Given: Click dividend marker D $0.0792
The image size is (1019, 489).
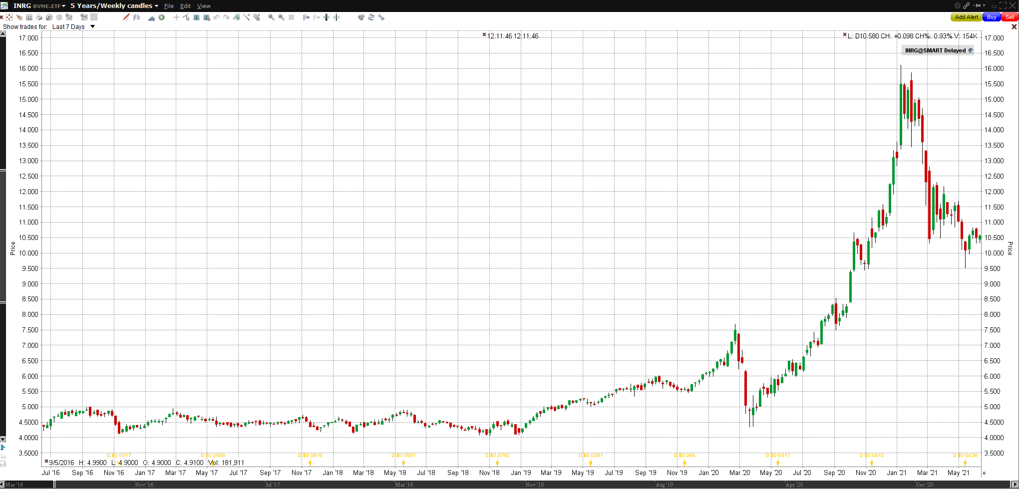Looking at the screenshot, I should tap(497, 456).
